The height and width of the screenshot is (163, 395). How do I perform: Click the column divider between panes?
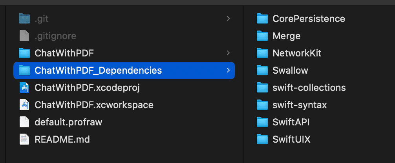click(x=243, y=84)
